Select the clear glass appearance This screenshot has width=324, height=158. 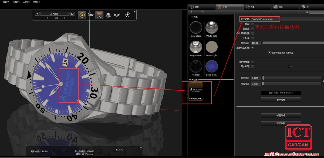click(x=196, y=29)
